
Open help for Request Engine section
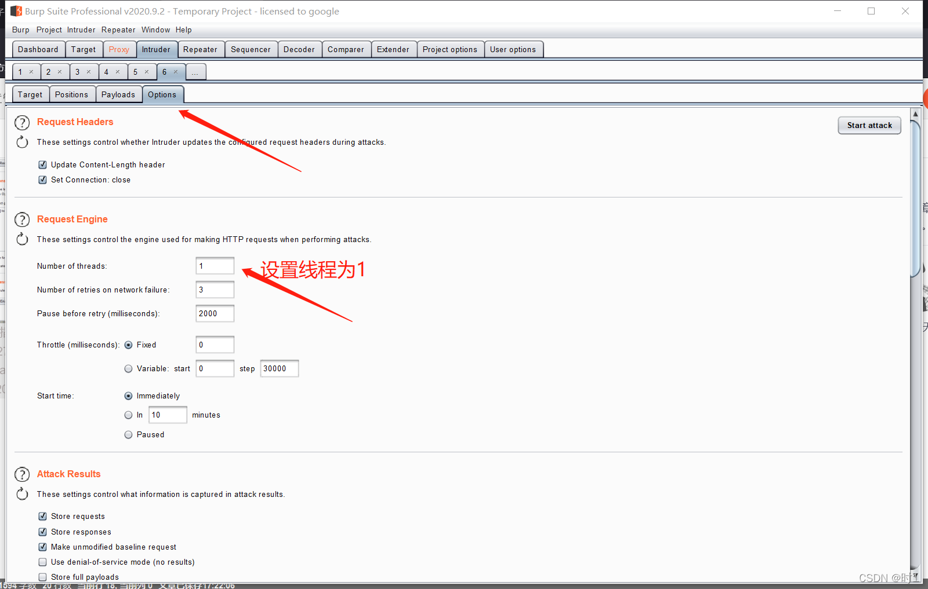pyautogui.click(x=22, y=220)
